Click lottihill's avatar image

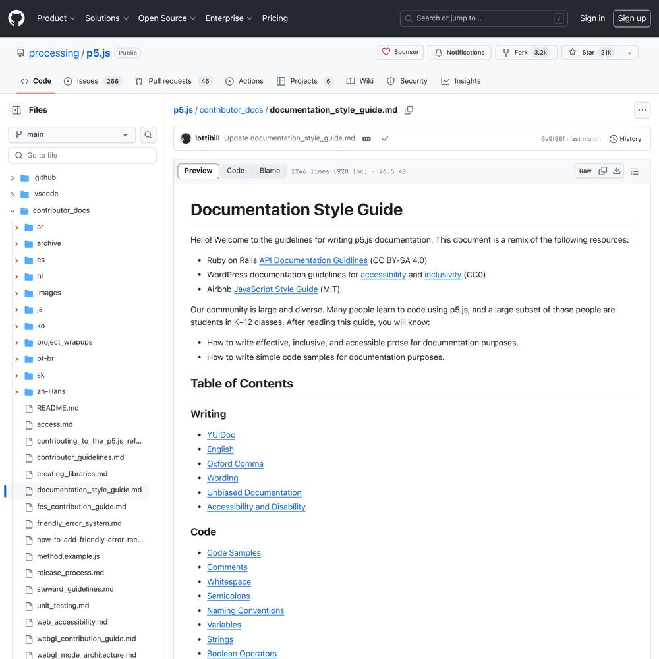pos(186,138)
